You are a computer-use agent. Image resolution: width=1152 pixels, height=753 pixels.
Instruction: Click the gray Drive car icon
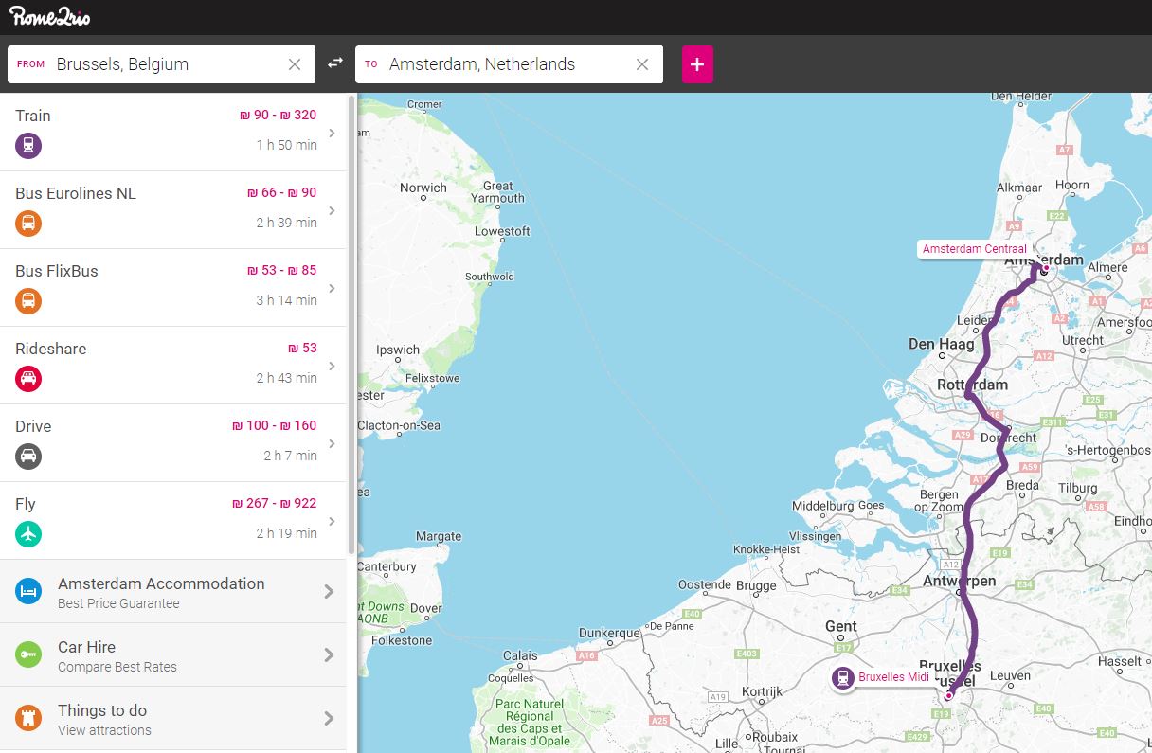28,457
